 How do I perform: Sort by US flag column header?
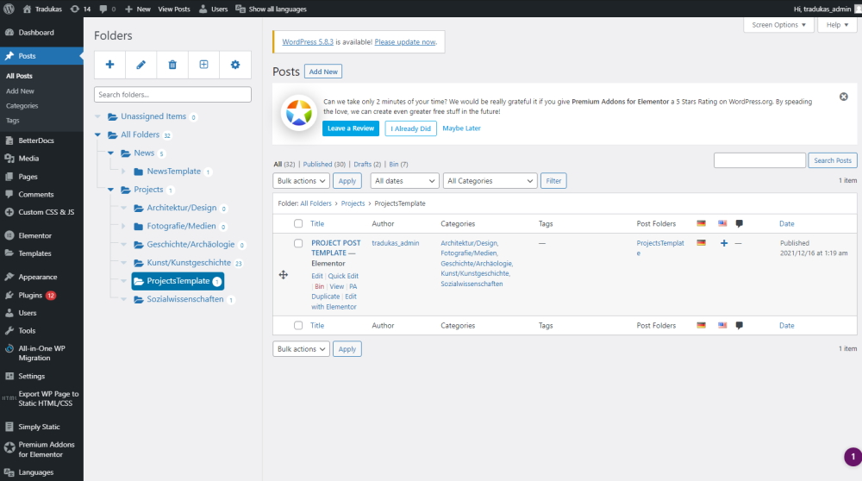tap(722, 223)
